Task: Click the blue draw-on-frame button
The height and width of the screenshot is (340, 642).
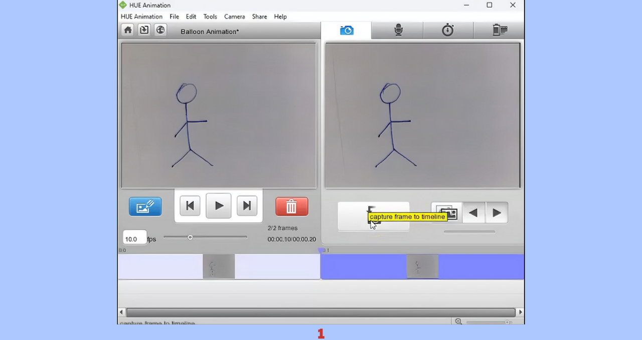Action: click(x=145, y=206)
